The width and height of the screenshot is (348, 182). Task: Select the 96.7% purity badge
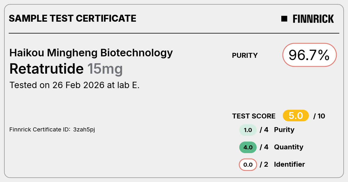click(x=309, y=55)
